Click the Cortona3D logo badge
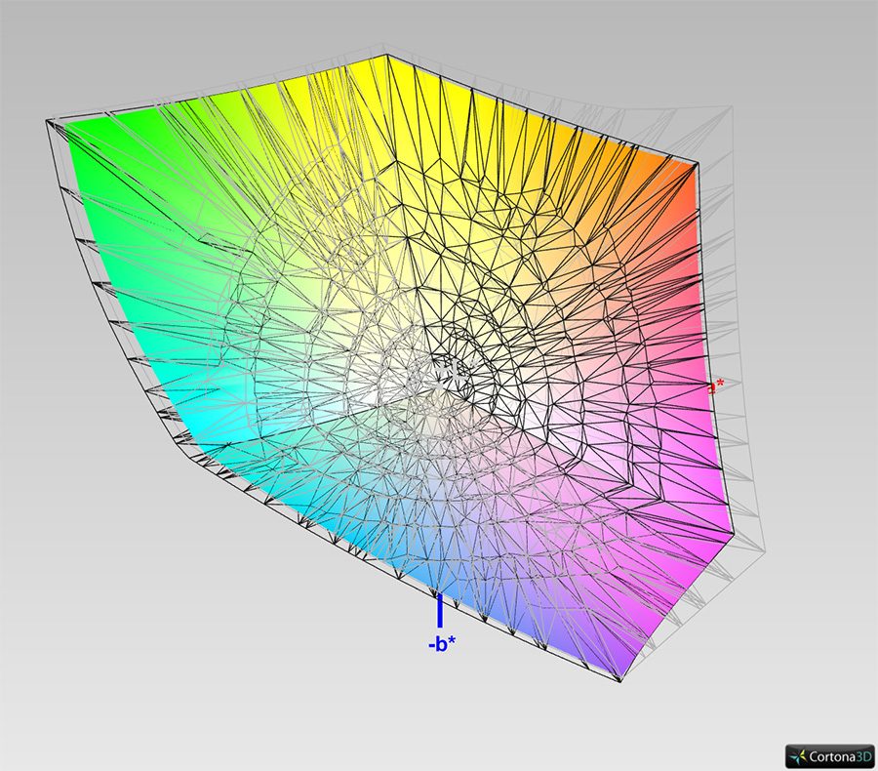This screenshot has width=878, height=771. point(830,756)
